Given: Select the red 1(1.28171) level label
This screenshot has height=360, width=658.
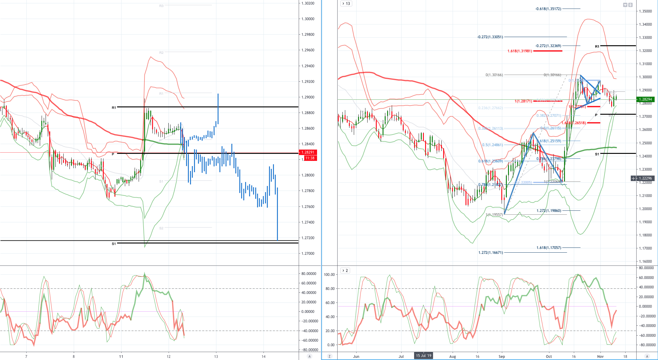Looking at the screenshot, I should (523, 101).
